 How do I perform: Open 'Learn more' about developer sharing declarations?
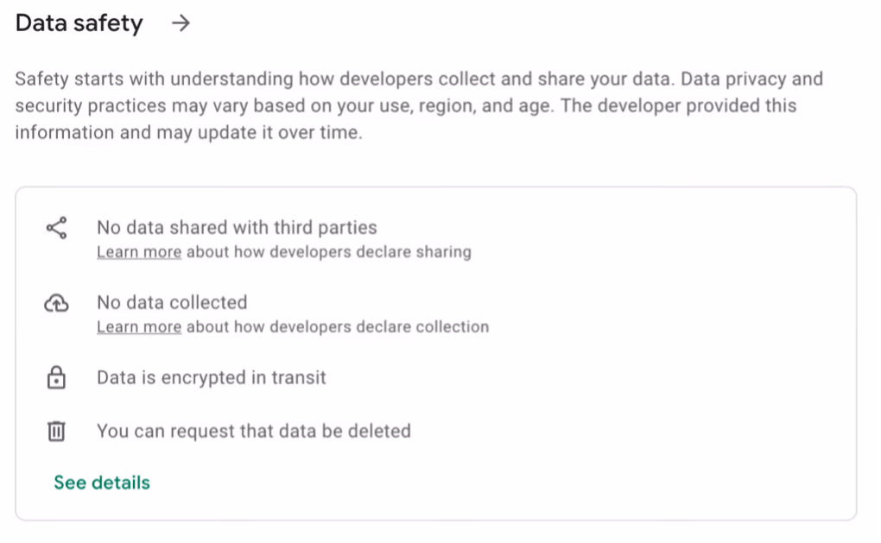138,251
